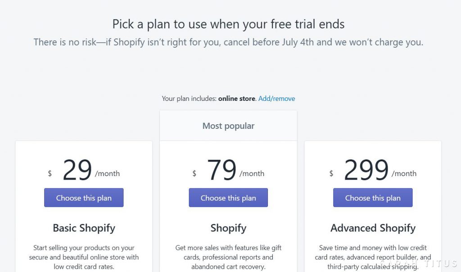The height and width of the screenshot is (272, 461).
Task: Click the 79 per month price
Action: [228, 170]
